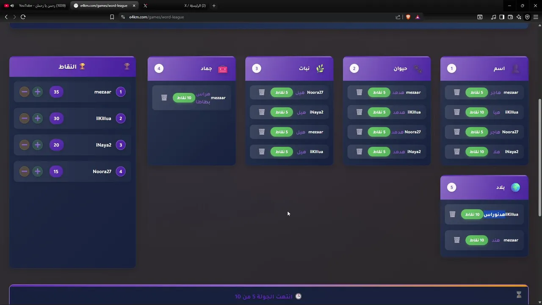This screenshot has width=542, height=305.
Task: Delete Noora27's answer in the حيوان column
Action: (359, 132)
